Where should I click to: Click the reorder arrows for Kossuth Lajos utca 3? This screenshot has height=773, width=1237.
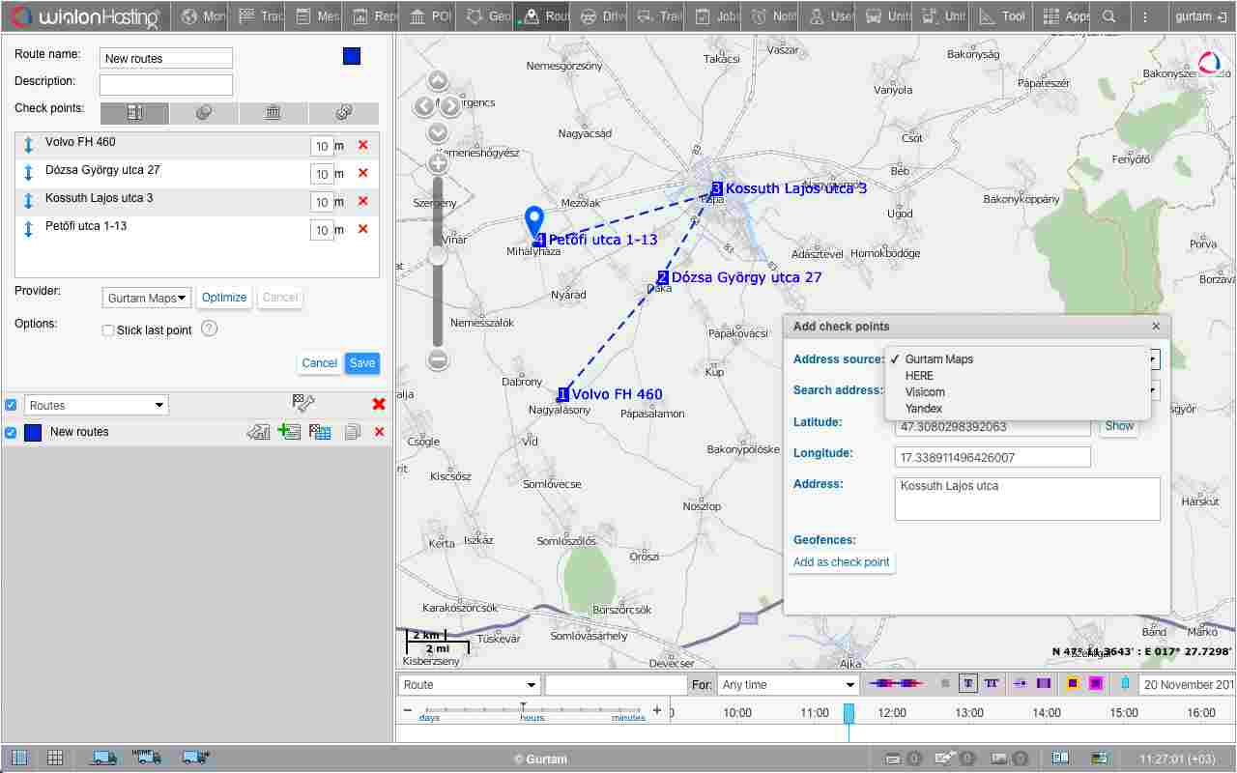pos(28,201)
